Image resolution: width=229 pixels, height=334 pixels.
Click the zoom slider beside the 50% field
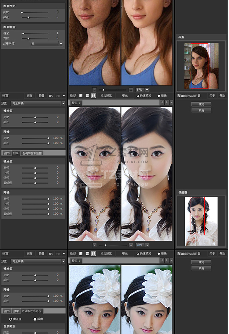click(113, 245)
